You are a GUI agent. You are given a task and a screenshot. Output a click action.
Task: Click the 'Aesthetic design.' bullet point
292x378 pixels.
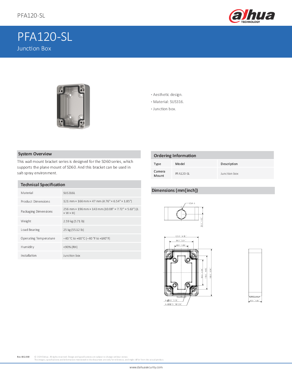[167, 94]
